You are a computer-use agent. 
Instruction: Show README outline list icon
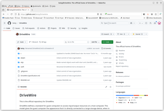(110, 87)
